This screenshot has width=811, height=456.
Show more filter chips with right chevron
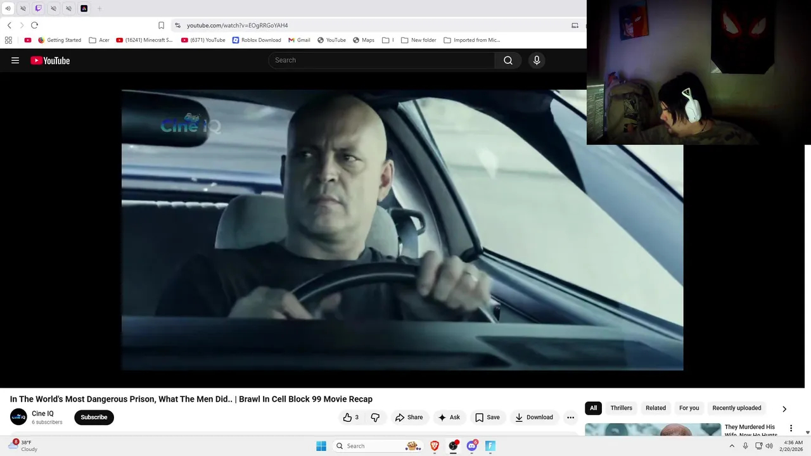(x=784, y=408)
